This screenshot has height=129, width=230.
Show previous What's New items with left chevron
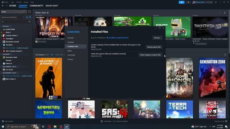point(220,13)
